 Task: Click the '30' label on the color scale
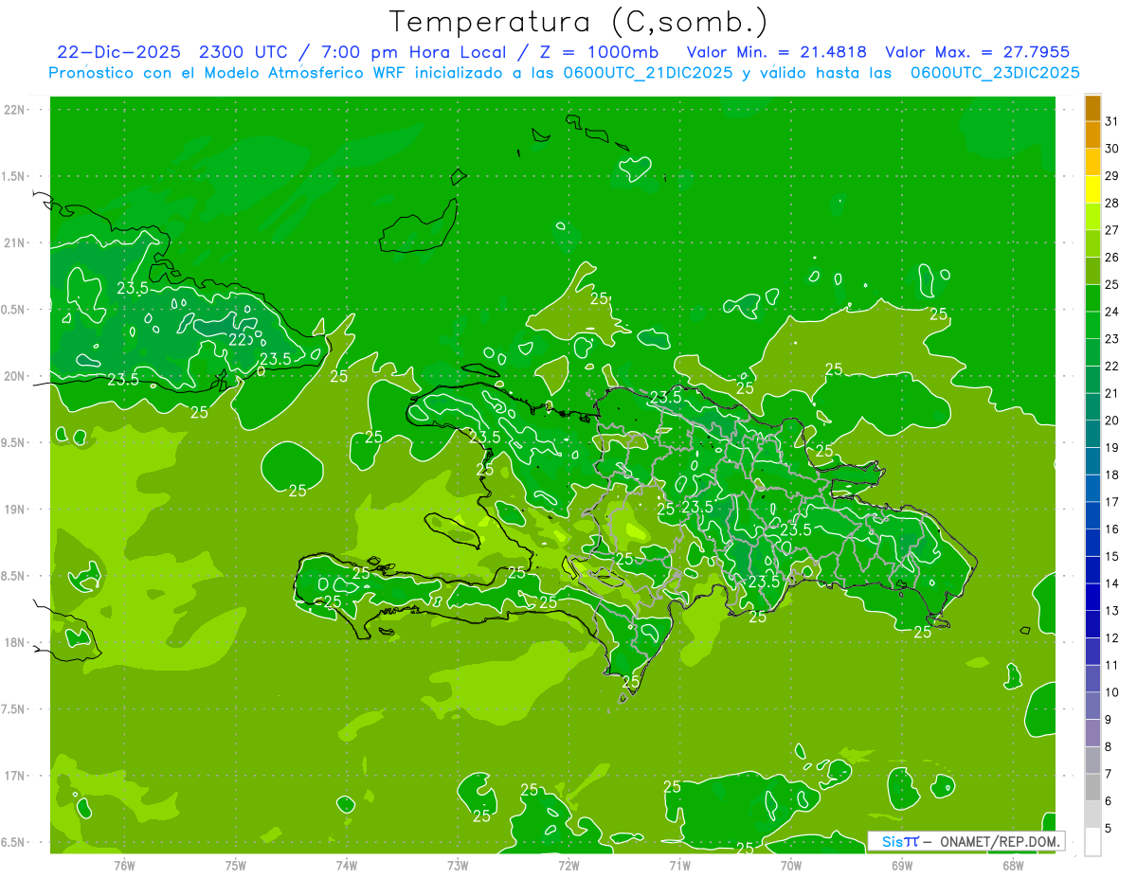tap(1112, 149)
